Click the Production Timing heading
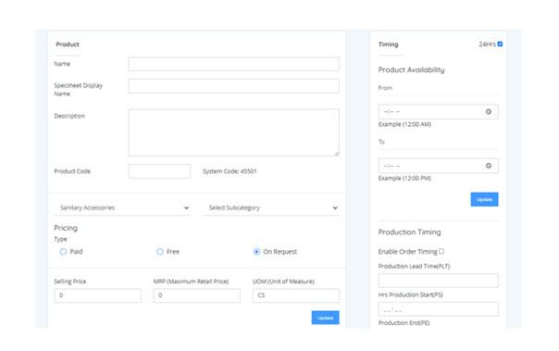This screenshot has height=351, width=559. pyautogui.click(x=409, y=232)
